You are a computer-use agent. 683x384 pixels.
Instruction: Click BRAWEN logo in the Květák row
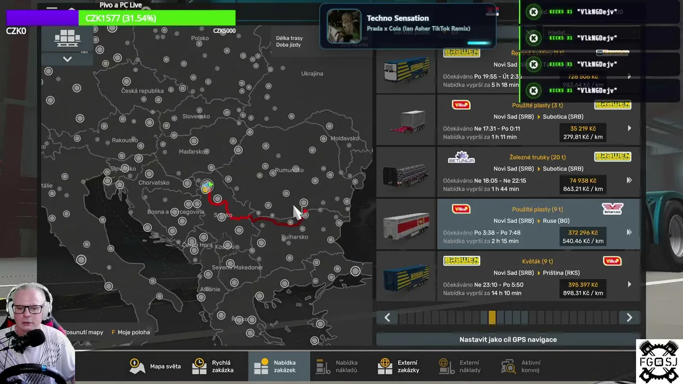[462, 261]
